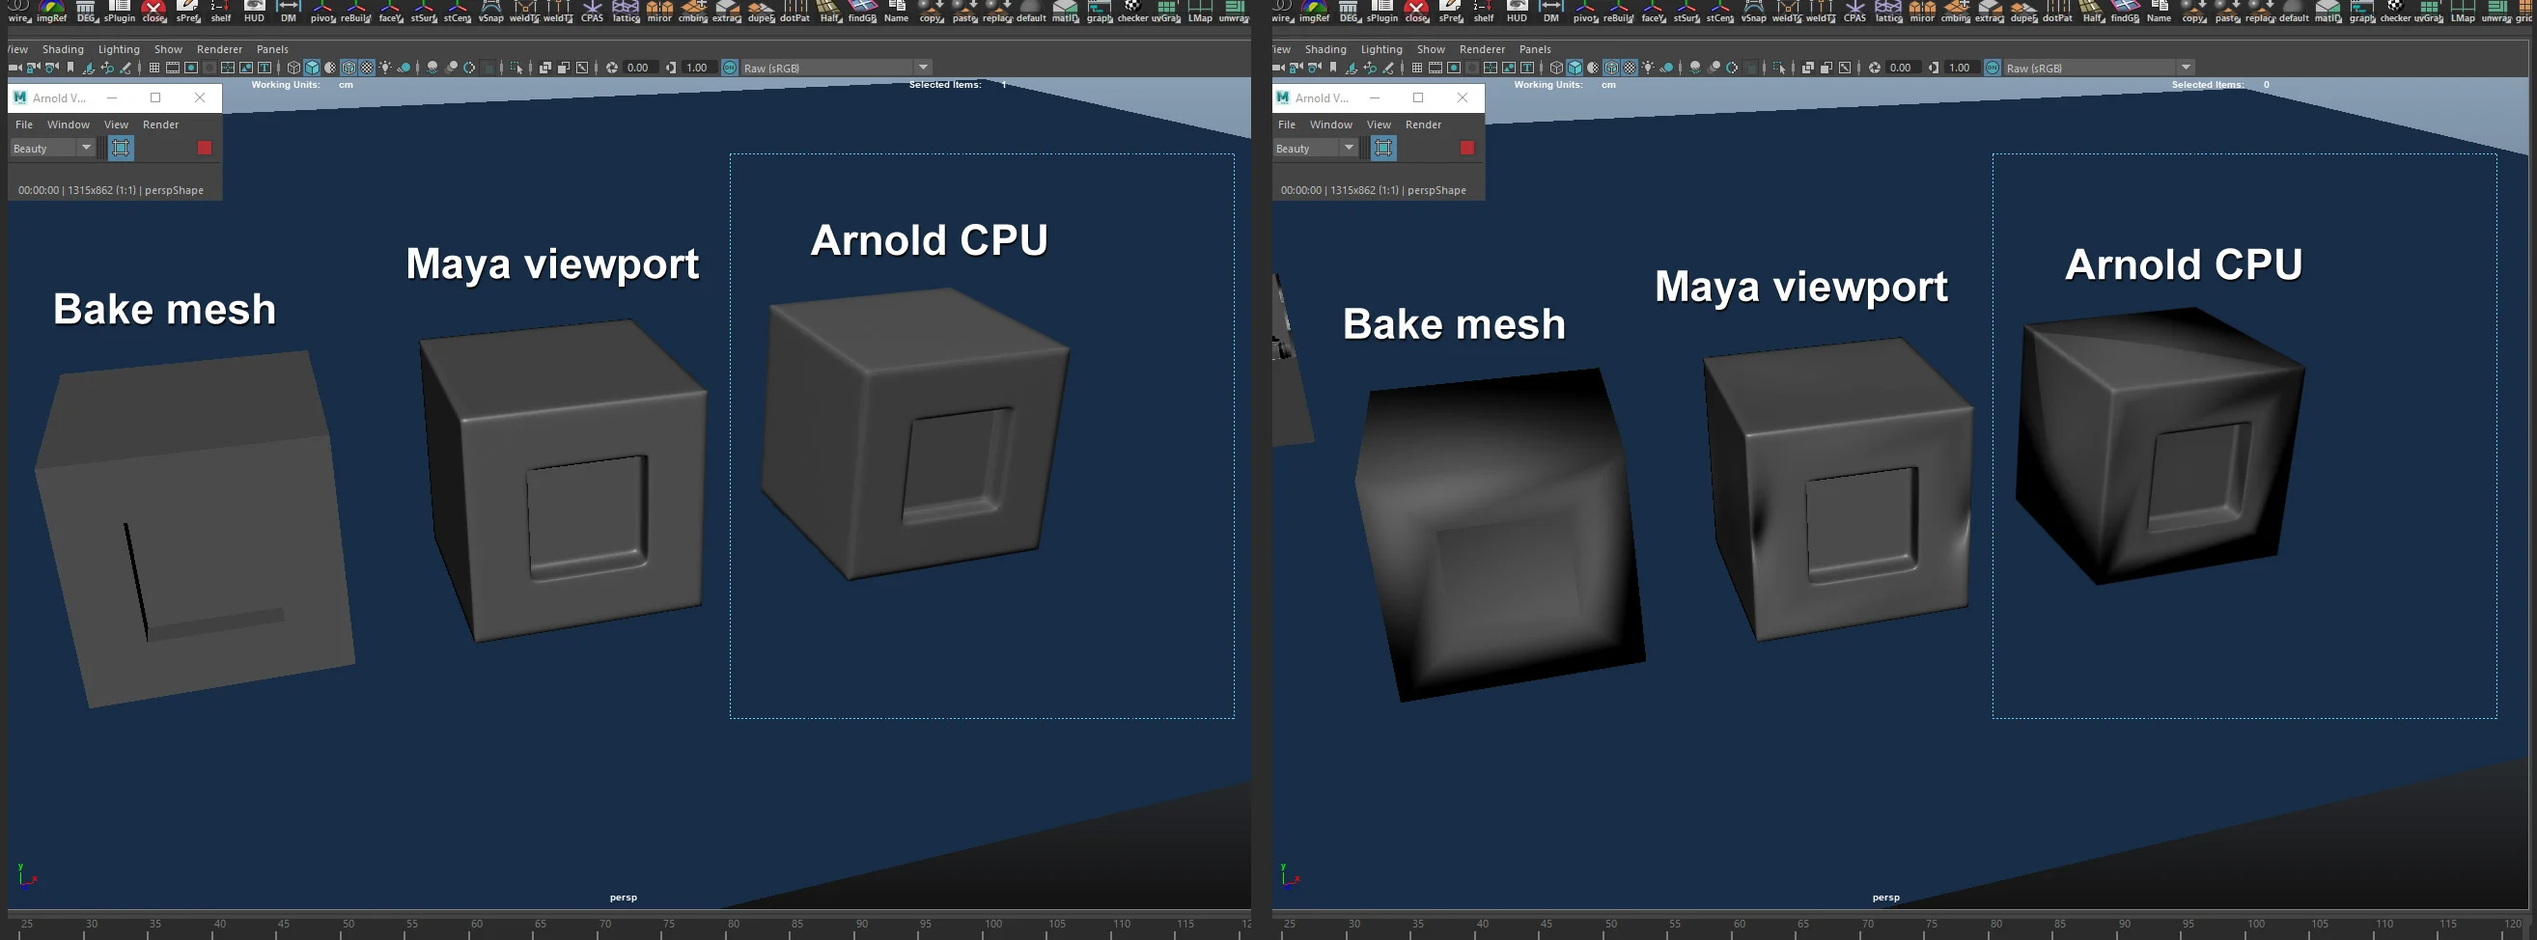Open Beauty AOV dropdown in right Arnold window
Screen dimensions: 2537x940
(x=1315, y=148)
